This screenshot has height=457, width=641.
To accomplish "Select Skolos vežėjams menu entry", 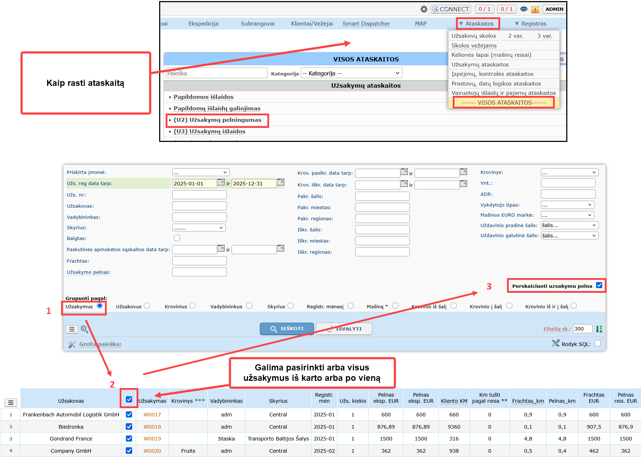I will [x=474, y=46].
